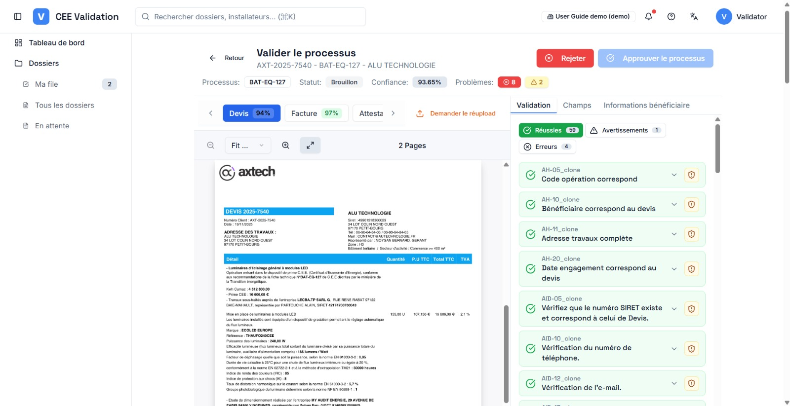Click shield icon for AH-11_clone rule

(x=691, y=234)
